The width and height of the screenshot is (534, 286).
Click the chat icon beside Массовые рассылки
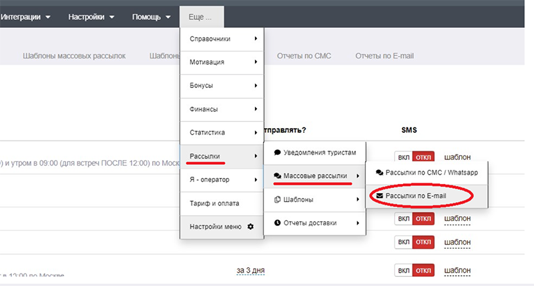click(x=277, y=176)
